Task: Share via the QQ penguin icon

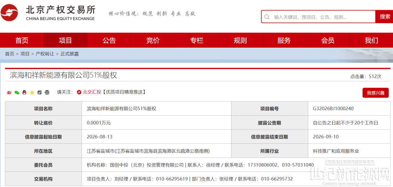Action: pos(24,92)
